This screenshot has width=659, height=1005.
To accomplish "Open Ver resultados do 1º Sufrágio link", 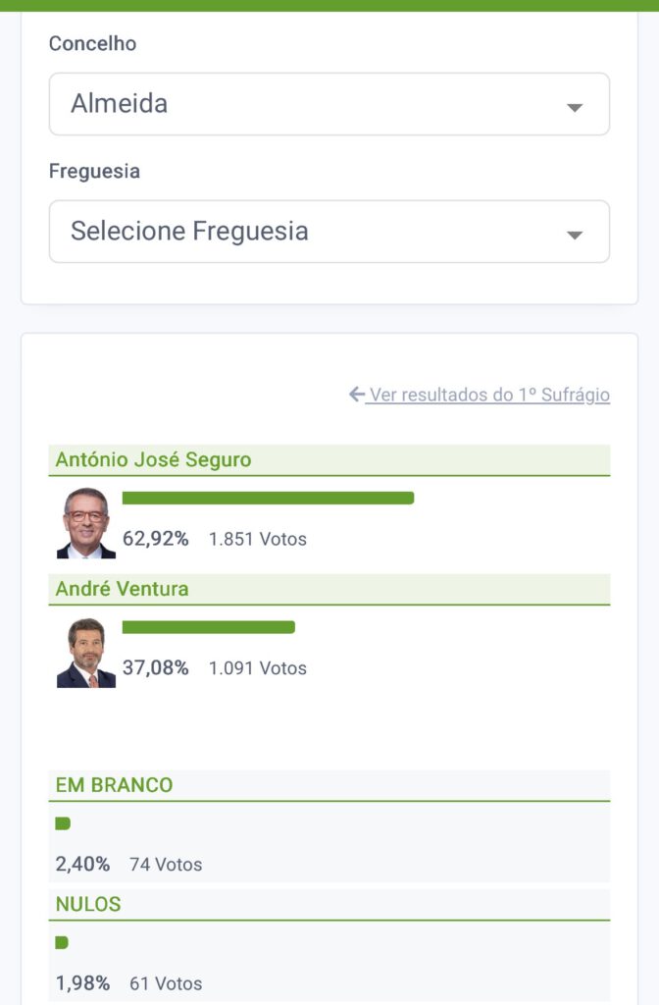I will (x=488, y=395).
